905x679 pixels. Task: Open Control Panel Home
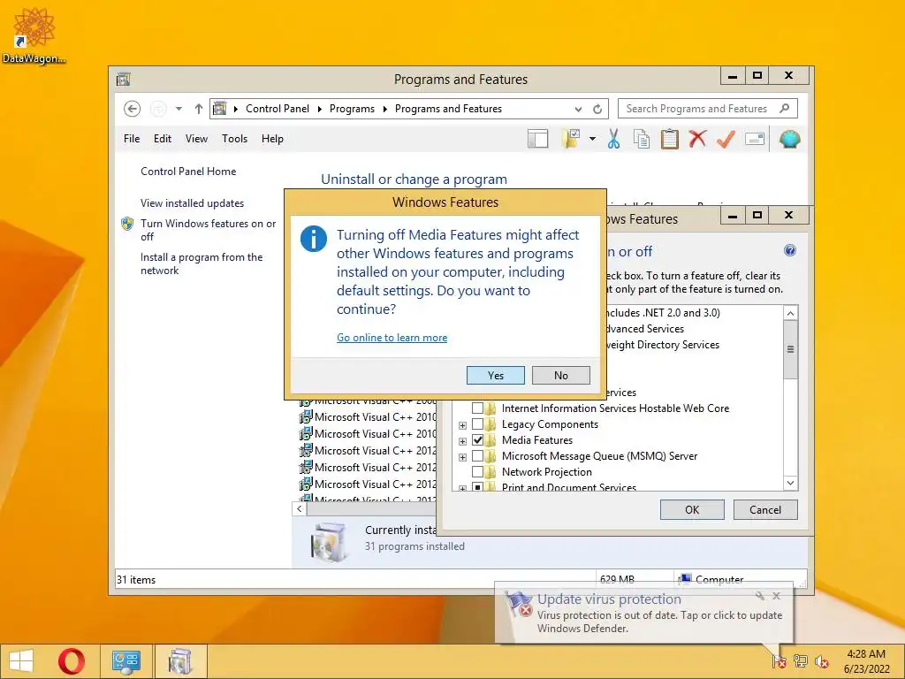click(188, 172)
